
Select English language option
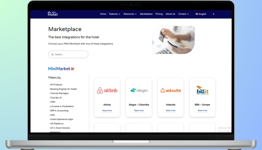tap(203, 14)
